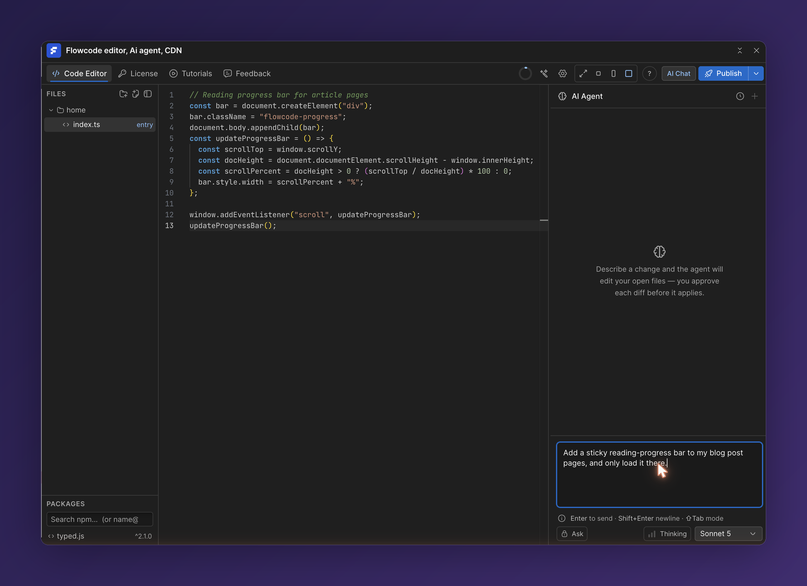Screen dimensions: 807x586
Task: Click the FILES panel heading
Action: (56, 94)
